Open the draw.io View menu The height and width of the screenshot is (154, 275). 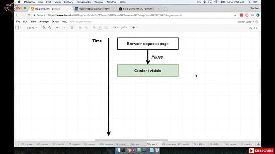[x=34, y=21]
